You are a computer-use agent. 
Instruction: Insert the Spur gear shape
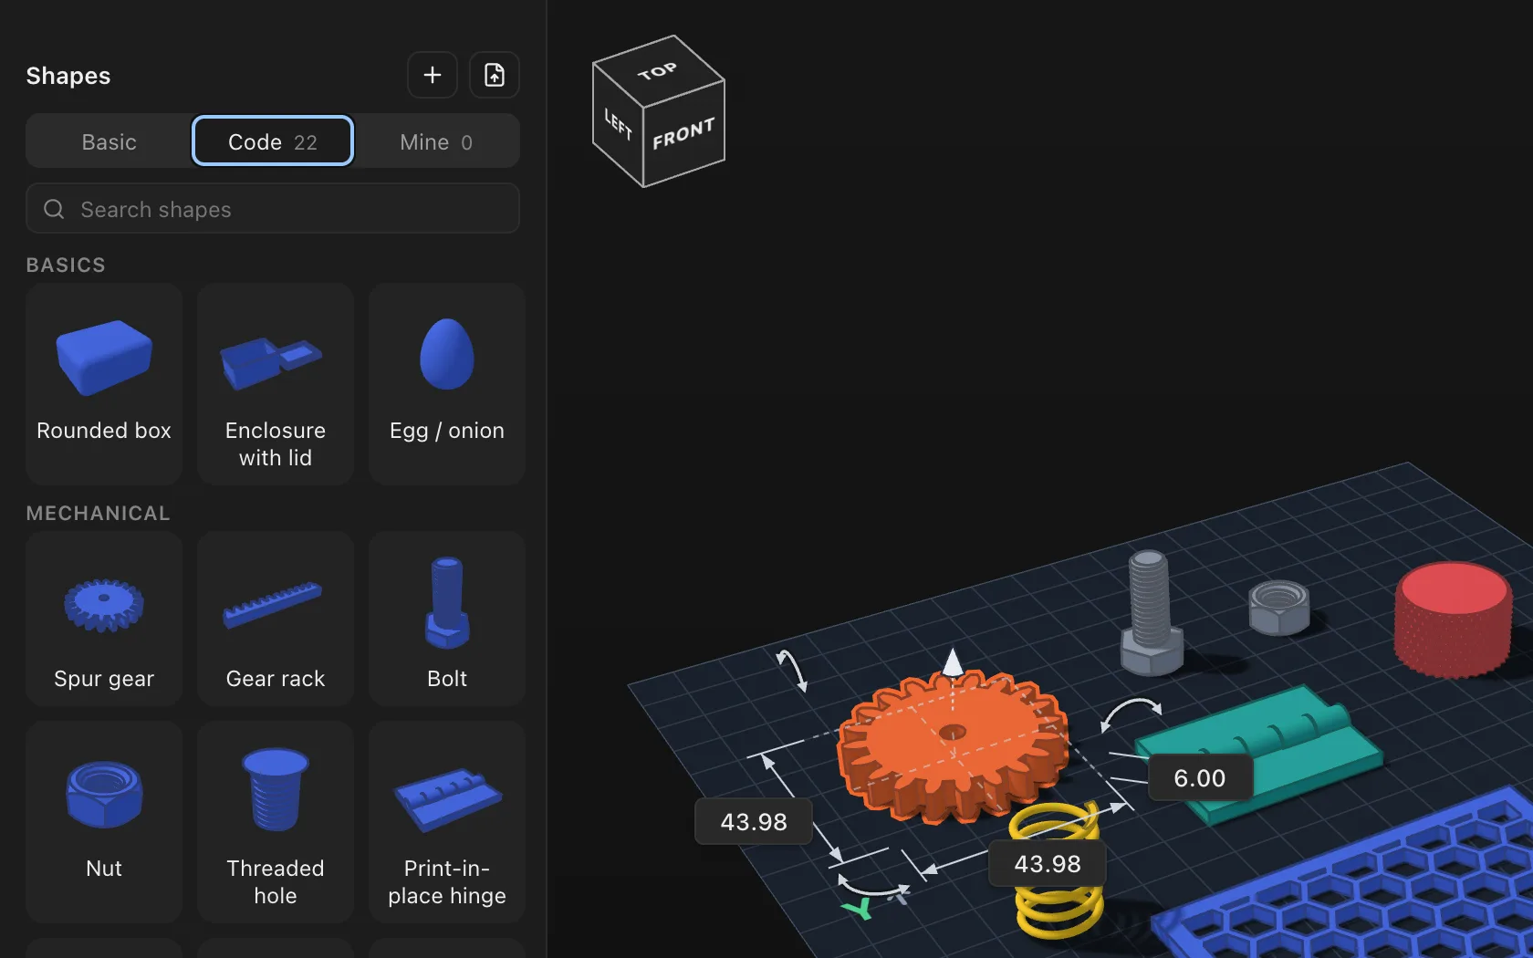point(104,619)
